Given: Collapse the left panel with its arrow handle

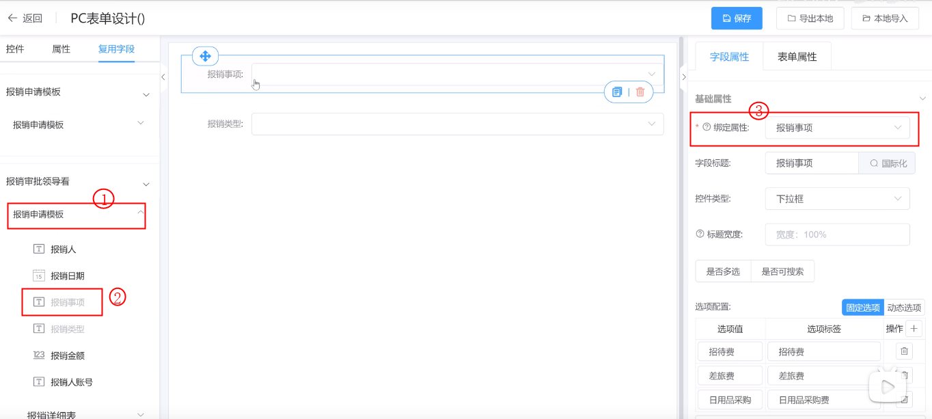Looking at the screenshot, I should click(x=163, y=77).
